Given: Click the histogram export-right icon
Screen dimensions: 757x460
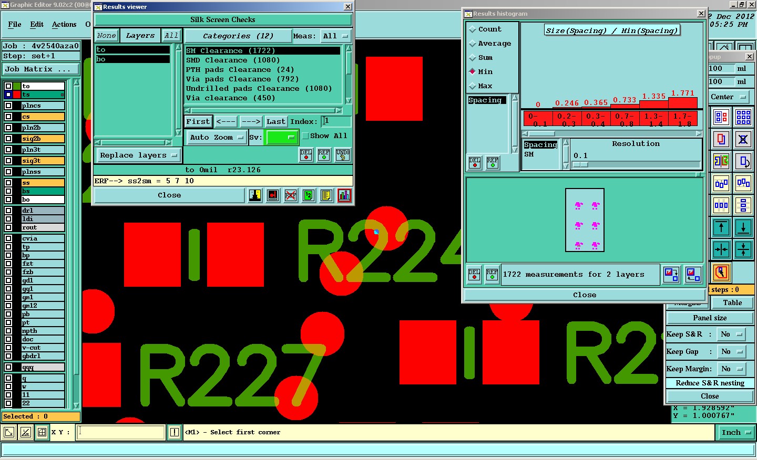Looking at the screenshot, I should 671,275.
